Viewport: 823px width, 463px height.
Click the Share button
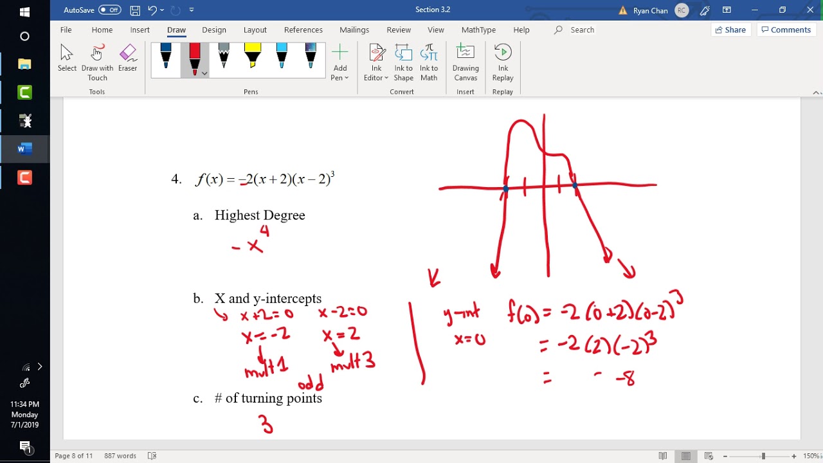pyautogui.click(x=730, y=30)
